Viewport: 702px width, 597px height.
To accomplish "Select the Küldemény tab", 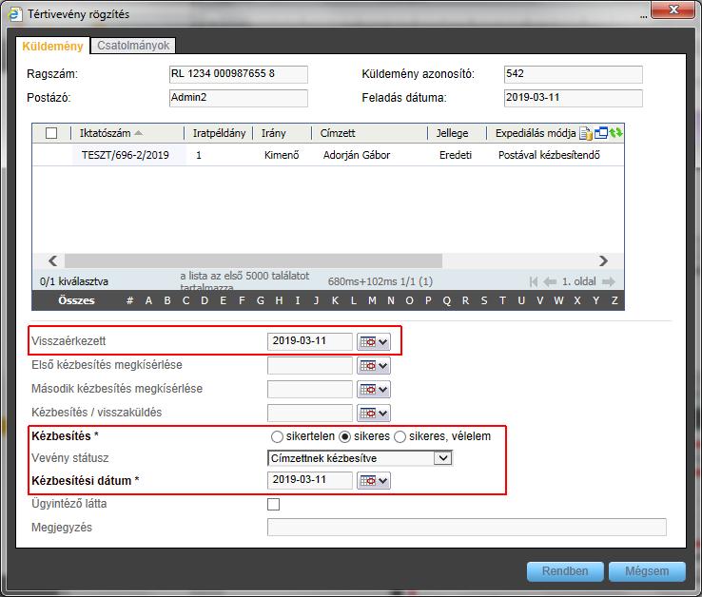I will click(53, 46).
